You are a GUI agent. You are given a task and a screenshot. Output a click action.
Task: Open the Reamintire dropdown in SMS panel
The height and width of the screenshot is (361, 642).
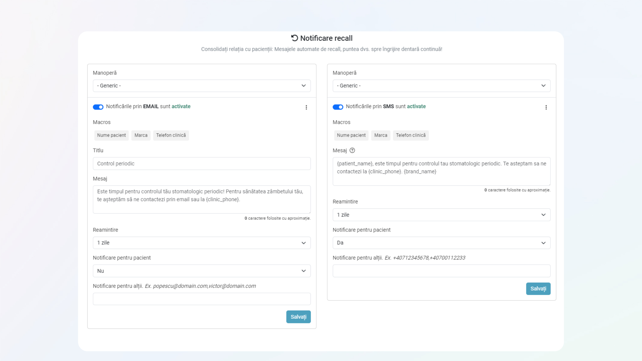[441, 215]
